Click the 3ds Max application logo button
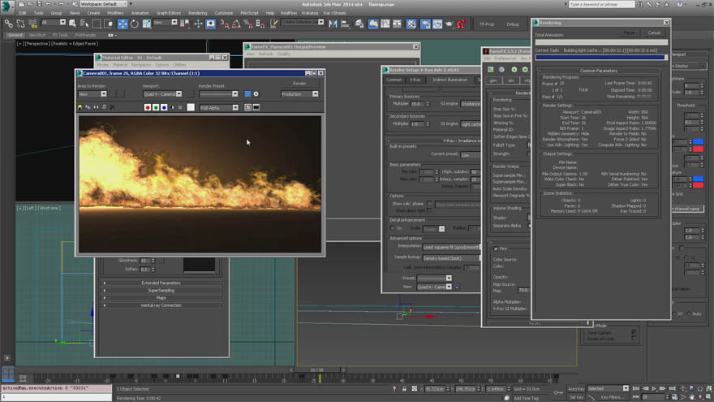714x402 pixels. tap(6, 6)
